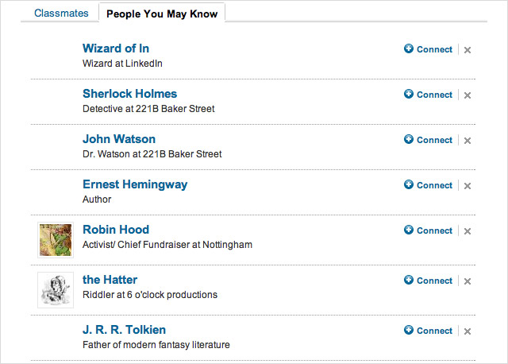This screenshot has height=364, width=508.
Task: Dismiss the Ernest Hemingway suggestion
Action: click(x=468, y=186)
